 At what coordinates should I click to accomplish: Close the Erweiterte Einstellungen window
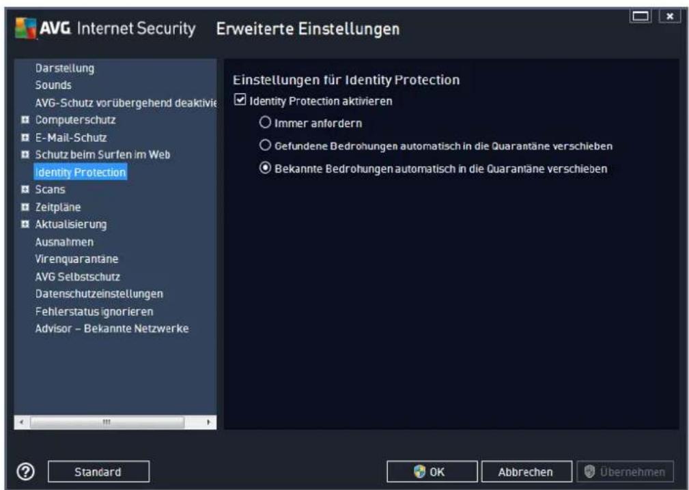(670, 16)
